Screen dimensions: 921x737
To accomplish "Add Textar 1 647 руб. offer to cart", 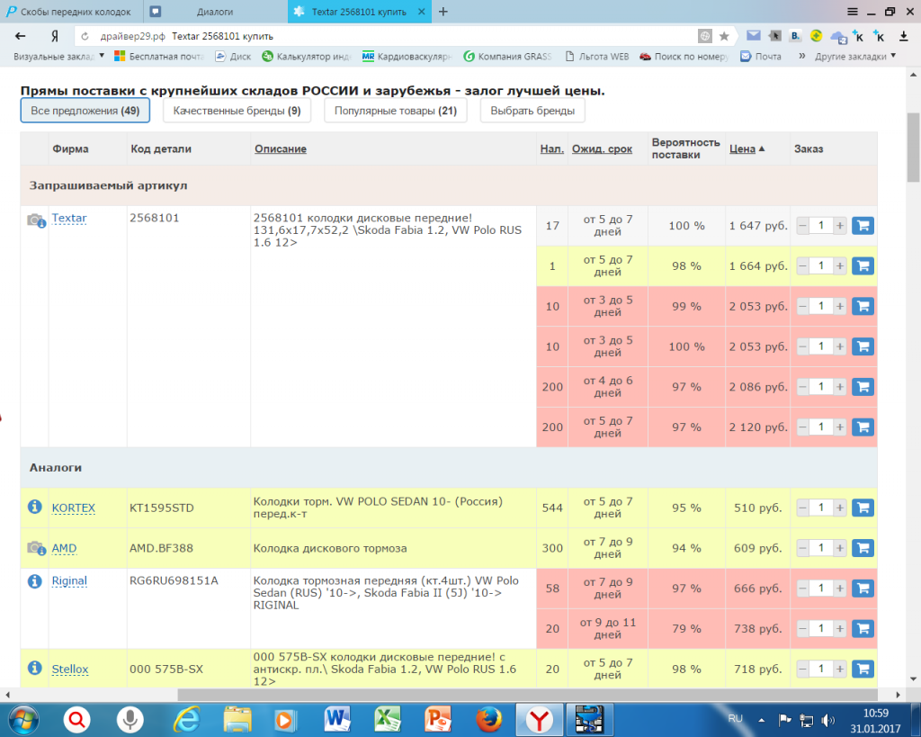I will click(x=863, y=226).
